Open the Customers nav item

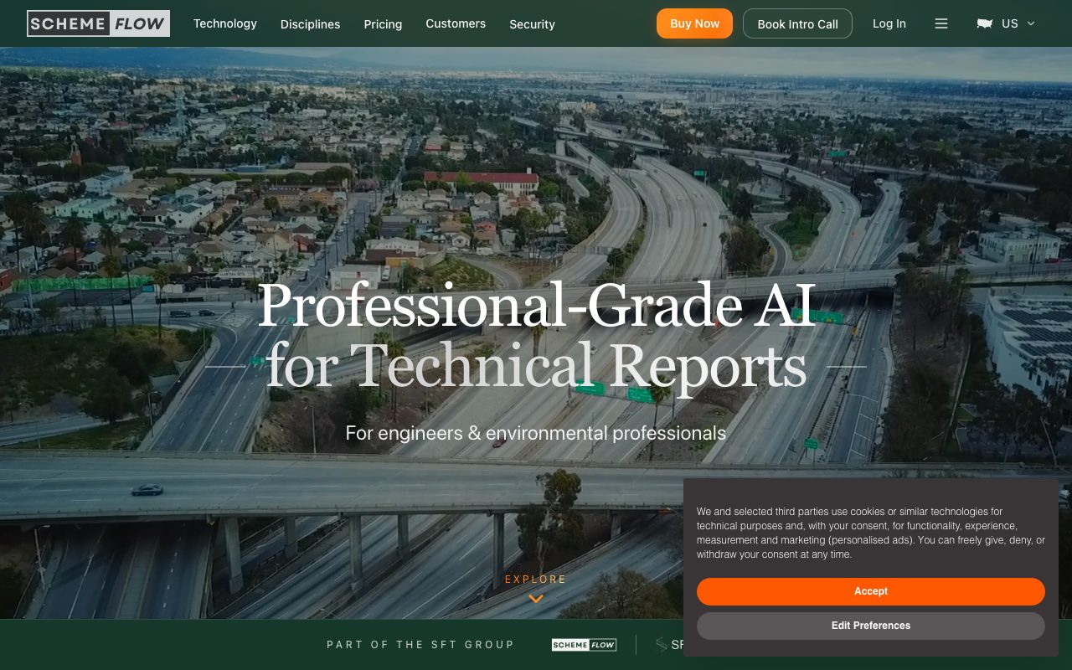coord(456,23)
